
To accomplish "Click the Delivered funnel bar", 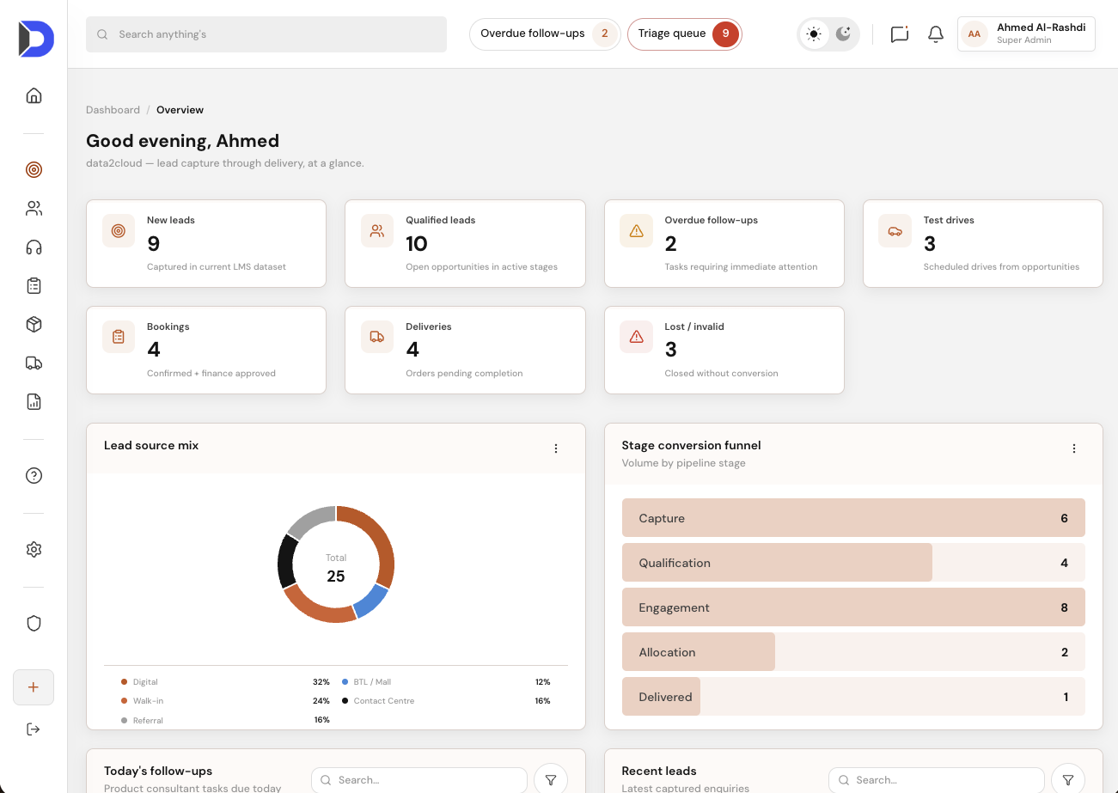I will 853,697.
